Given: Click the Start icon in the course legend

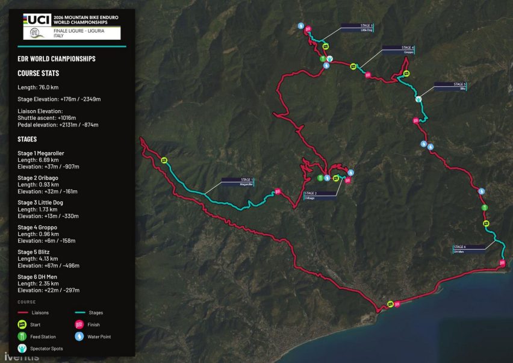Looking at the screenshot, I should [22, 324].
